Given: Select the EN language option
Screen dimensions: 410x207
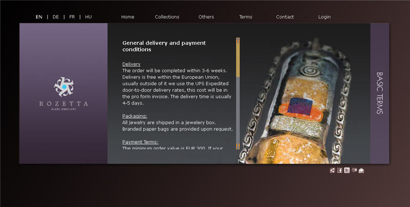Looking at the screenshot, I should (39, 17).
